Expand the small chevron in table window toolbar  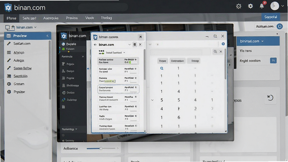pos(150,44)
